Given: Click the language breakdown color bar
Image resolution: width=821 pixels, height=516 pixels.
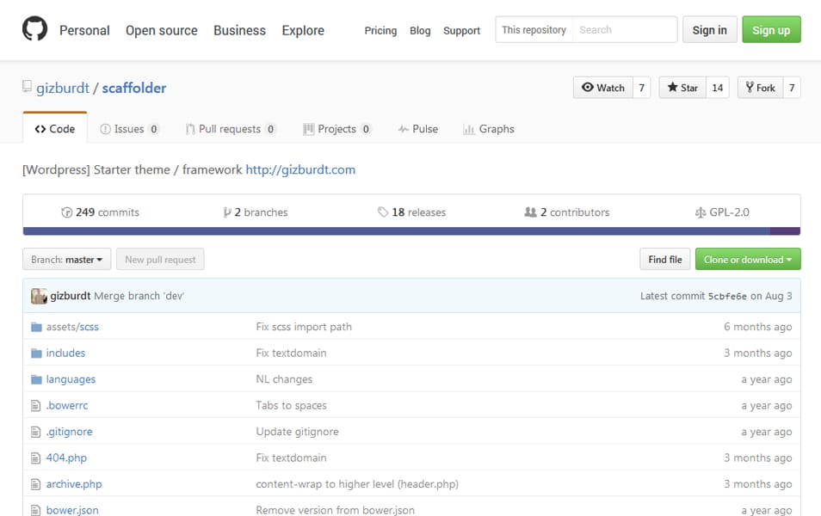Looking at the screenshot, I should [x=411, y=231].
